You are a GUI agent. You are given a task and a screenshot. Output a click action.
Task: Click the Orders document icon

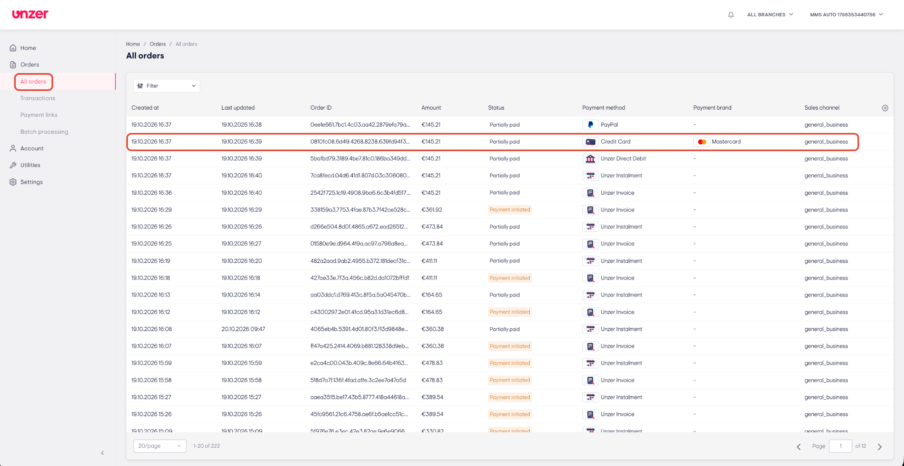[13, 64]
